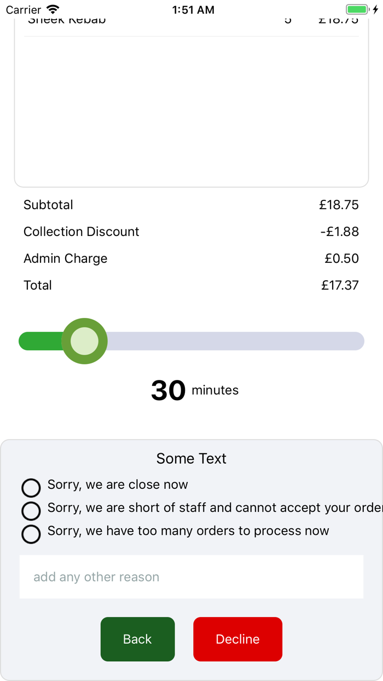383x681 pixels.
Task: Tap the Total amount £17.37
Action: coord(340,285)
